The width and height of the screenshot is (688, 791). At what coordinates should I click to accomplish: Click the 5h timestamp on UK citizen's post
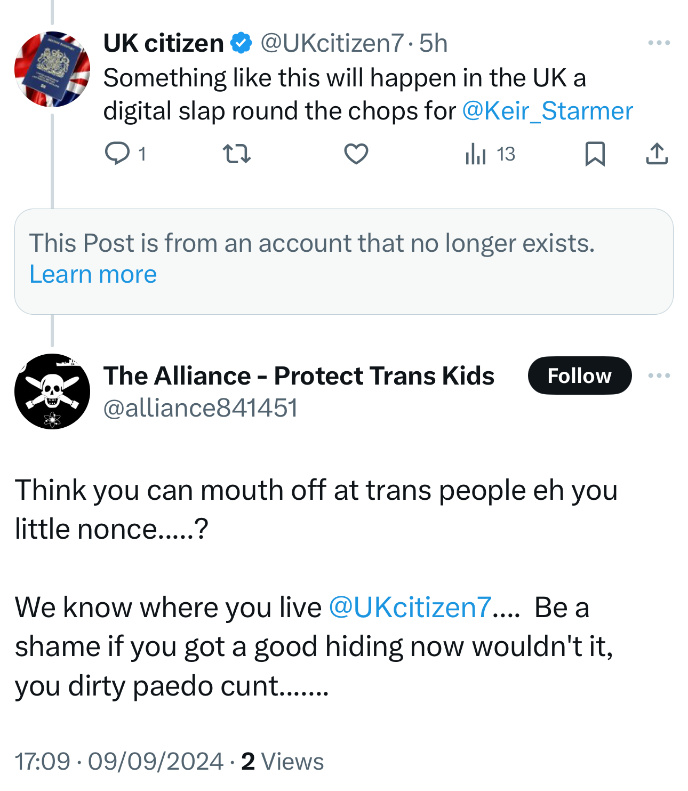pyautogui.click(x=433, y=43)
